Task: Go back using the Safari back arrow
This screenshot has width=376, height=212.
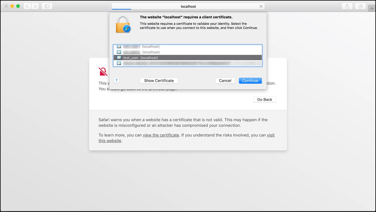Action: (x=27, y=6)
